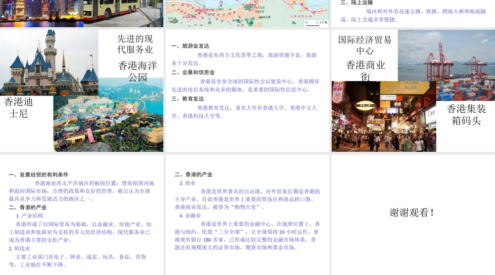
Task: Click paragraph about 主要工业部门
Action: click(77, 261)
